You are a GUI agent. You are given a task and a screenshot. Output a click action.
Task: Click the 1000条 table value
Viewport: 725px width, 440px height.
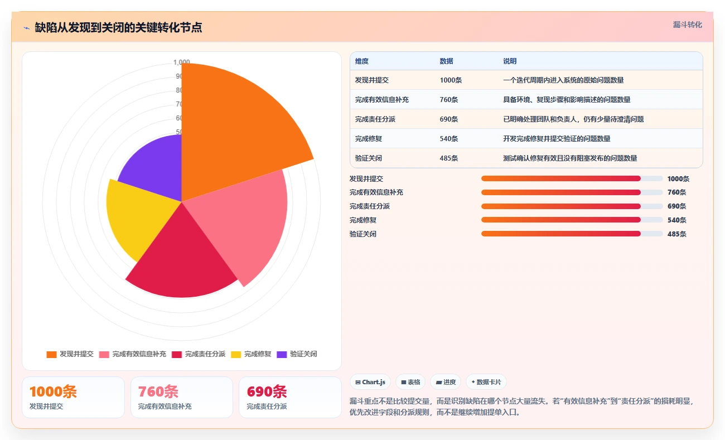click(451, 80)
